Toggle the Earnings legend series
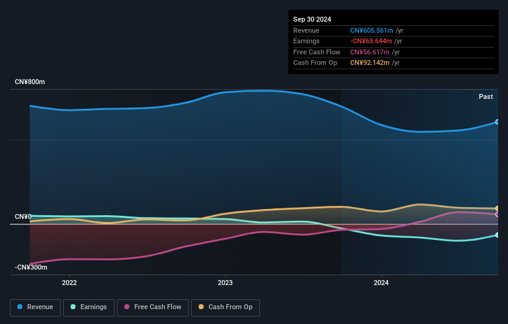508x324 pixels. click(x=88, y=307)
